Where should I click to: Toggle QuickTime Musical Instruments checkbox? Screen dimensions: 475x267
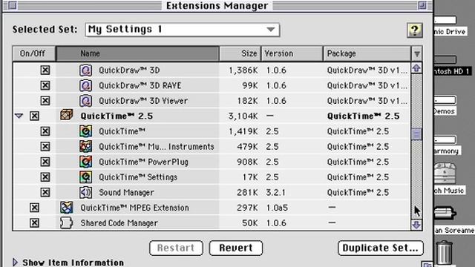(45, 147)
